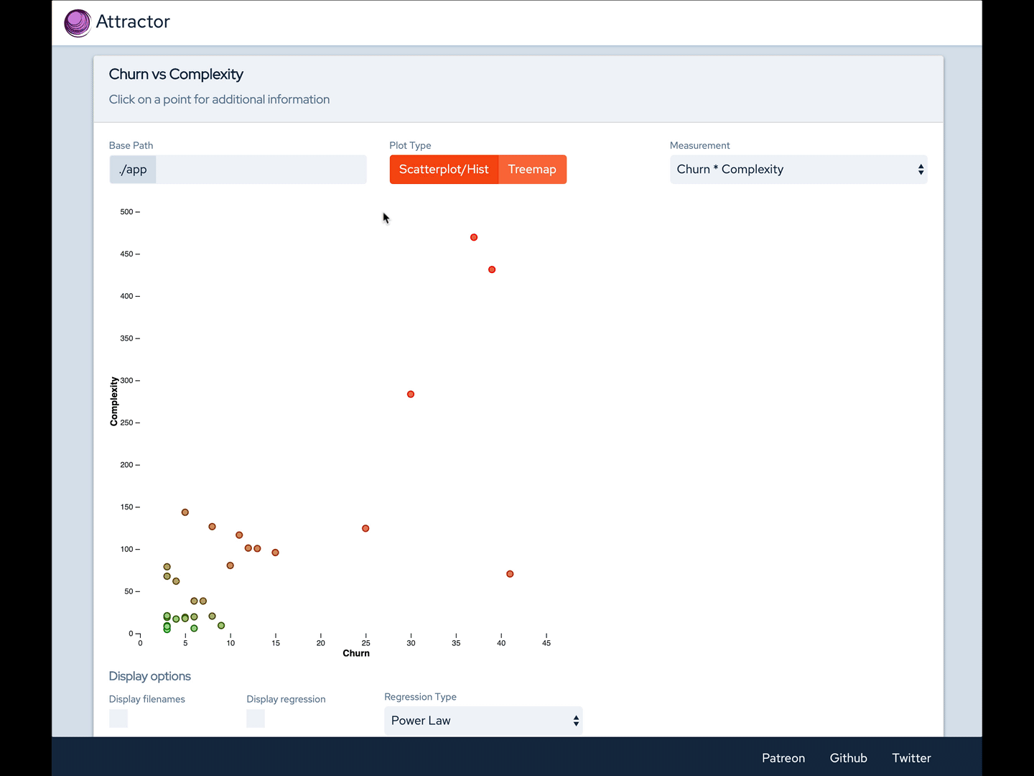This screenshot has height=776, width=1034.
Task: Open the Twitter footer link
Action: pos(911,758)
